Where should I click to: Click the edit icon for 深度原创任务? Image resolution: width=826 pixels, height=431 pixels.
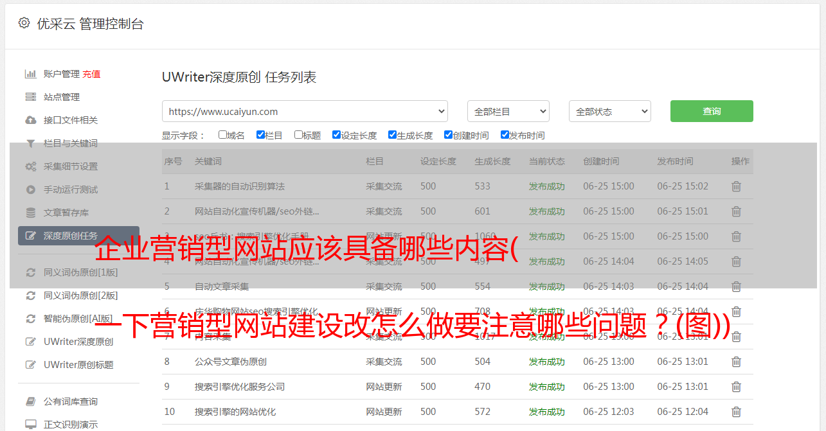(30, 236)
